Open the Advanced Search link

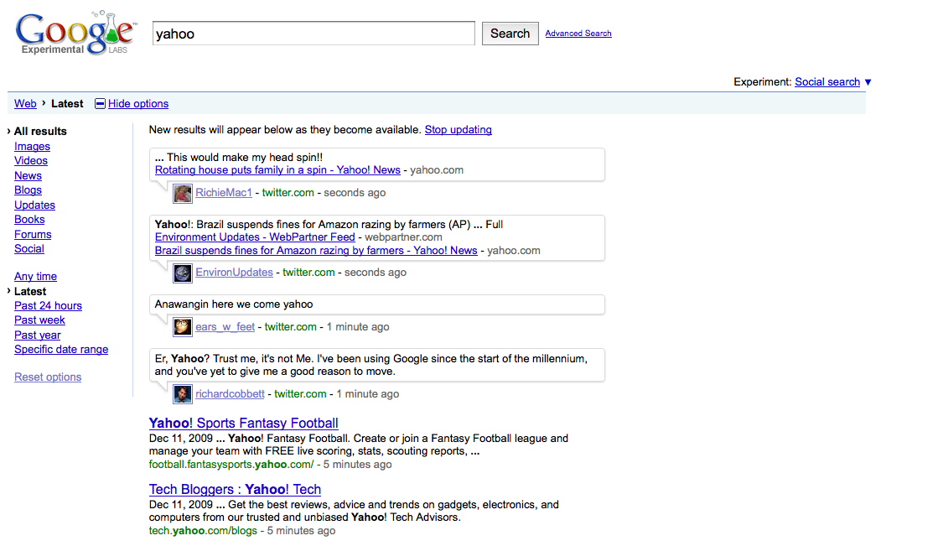(x=578, y=34)
